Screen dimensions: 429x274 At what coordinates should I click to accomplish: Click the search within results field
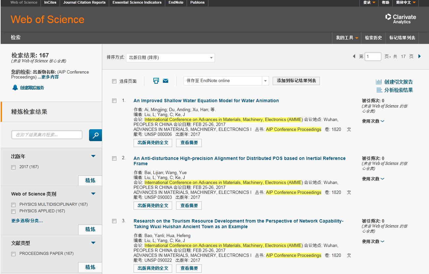(47, 135)
